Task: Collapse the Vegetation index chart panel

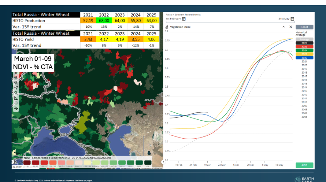Action: coord(284,27)
